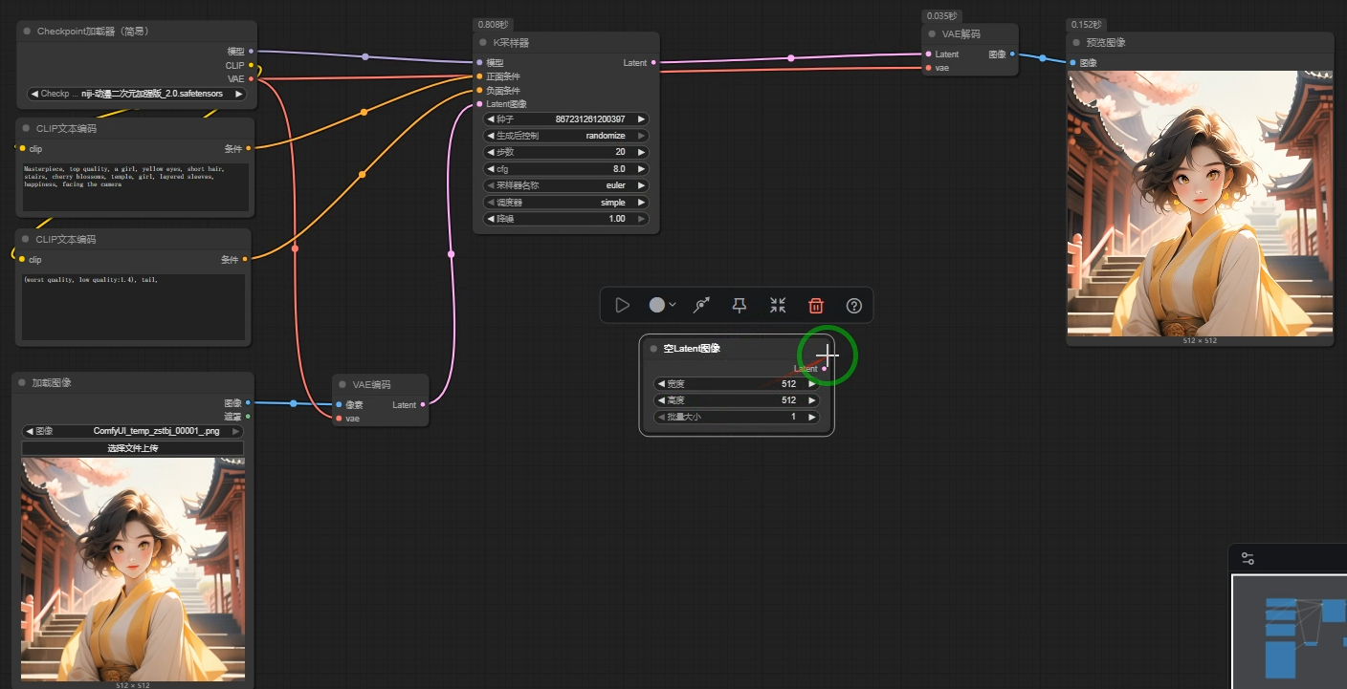Decrease 宽度 with the left arrow
This screenshot has height=689, width=1347.
(661, 384)
